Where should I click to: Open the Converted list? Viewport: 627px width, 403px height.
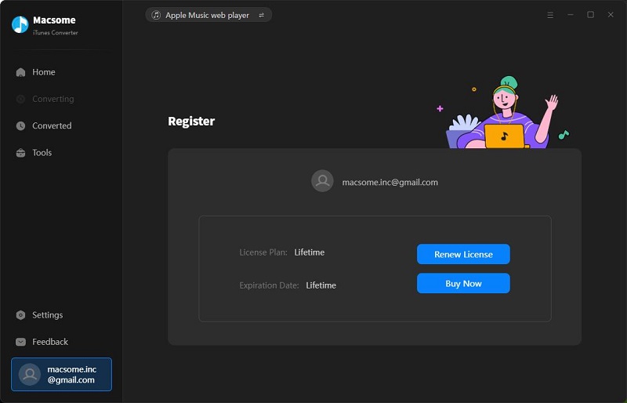tap(52, 125)
